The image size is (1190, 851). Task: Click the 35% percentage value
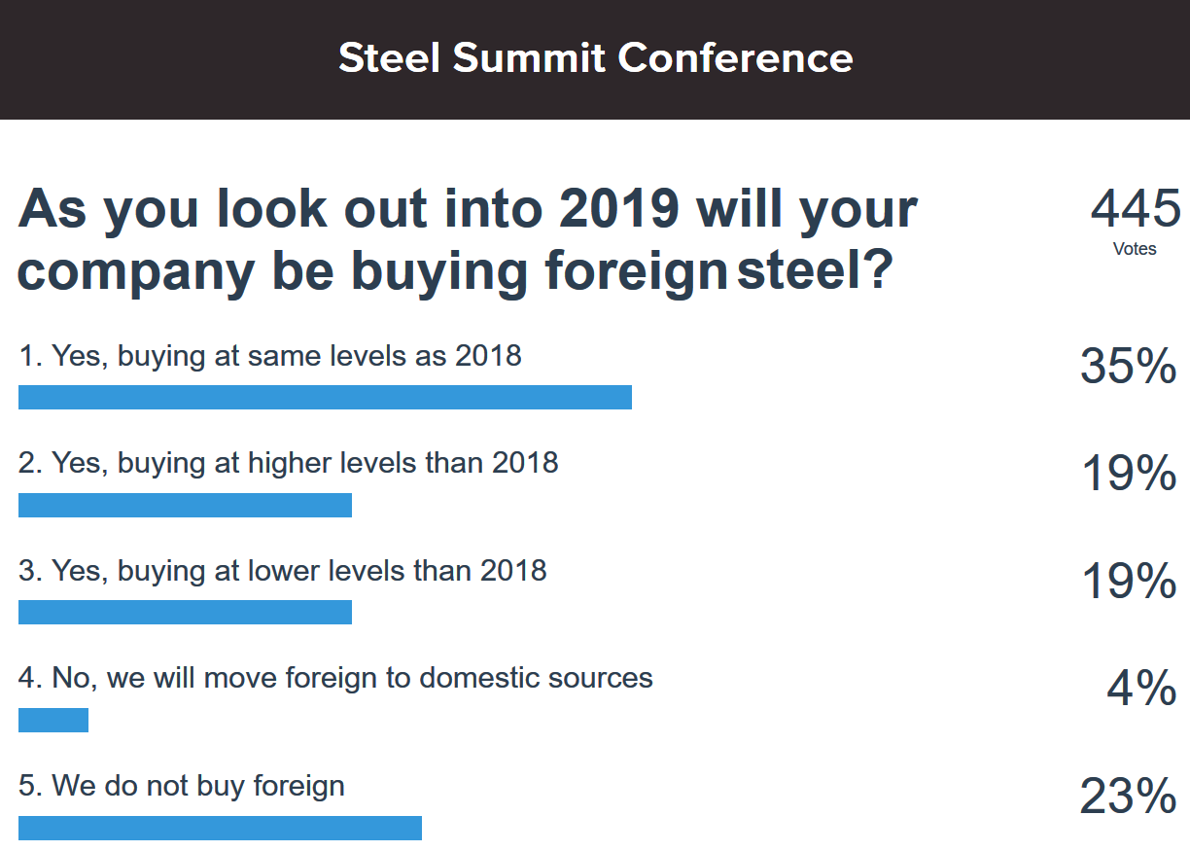(1128, 368)
